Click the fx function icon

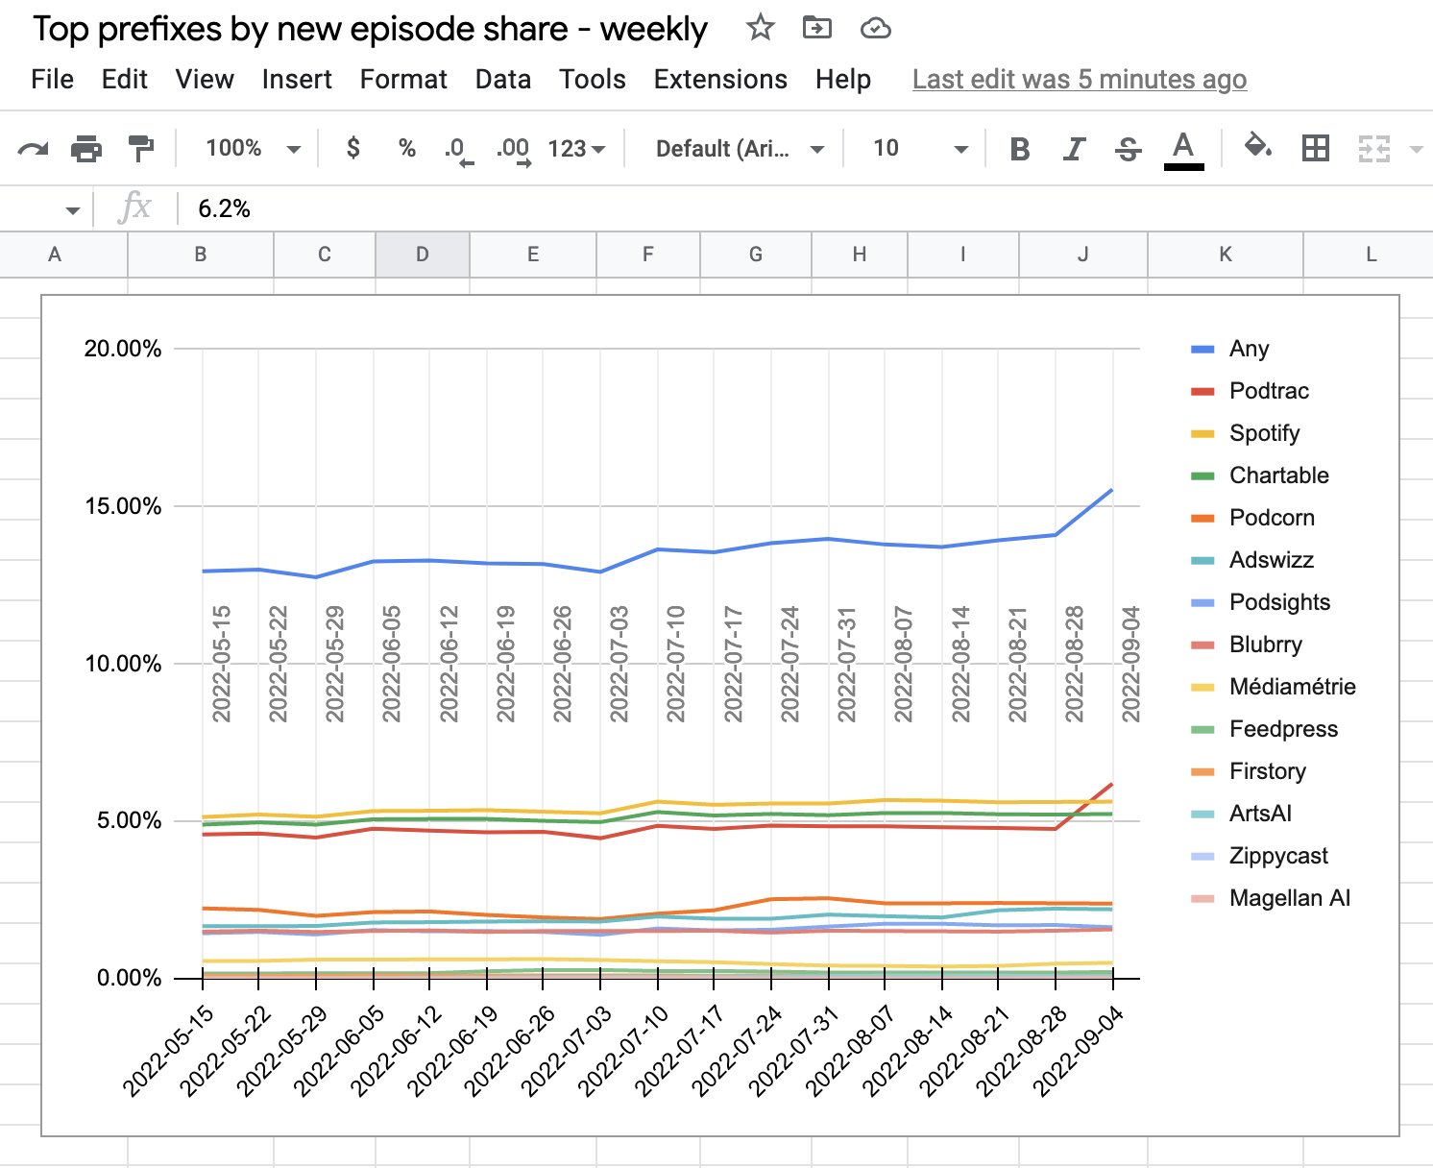(134, 207)
